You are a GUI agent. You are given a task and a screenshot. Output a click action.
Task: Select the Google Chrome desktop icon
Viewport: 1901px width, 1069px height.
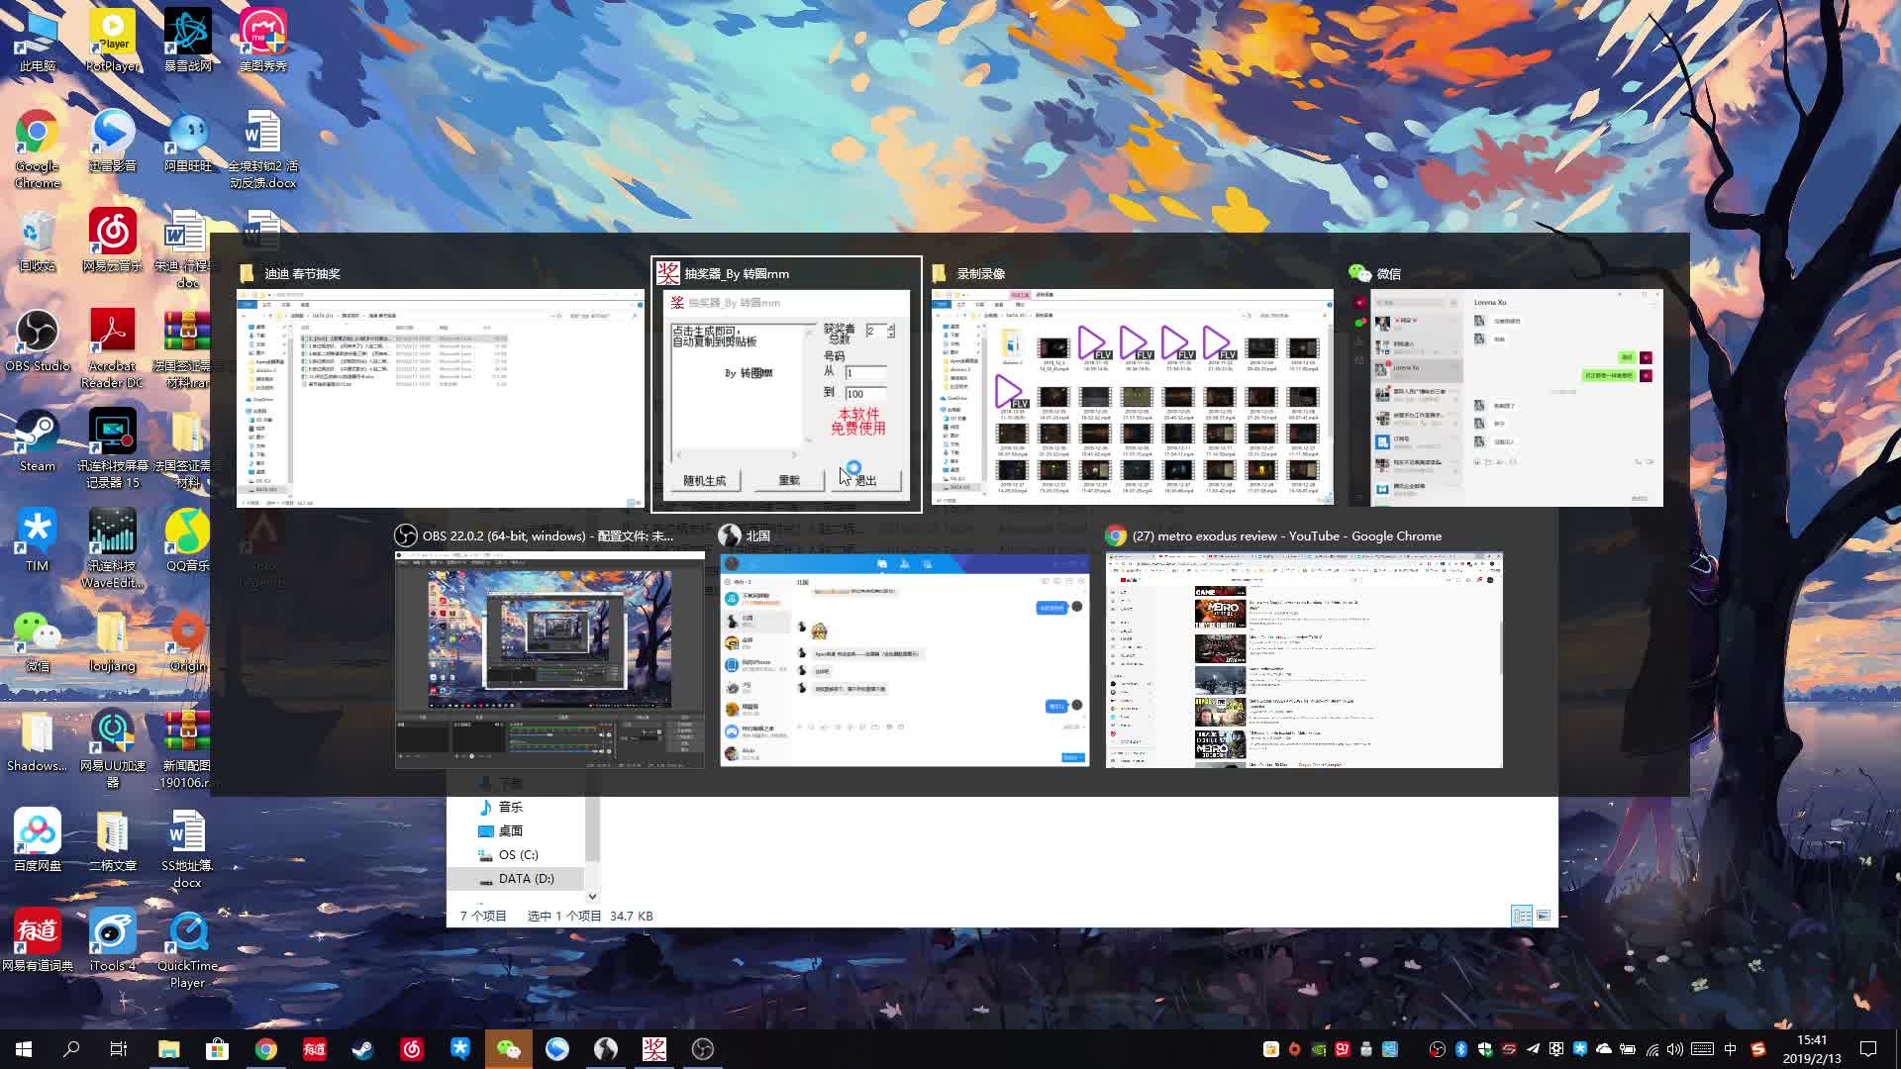coord(38,149)
